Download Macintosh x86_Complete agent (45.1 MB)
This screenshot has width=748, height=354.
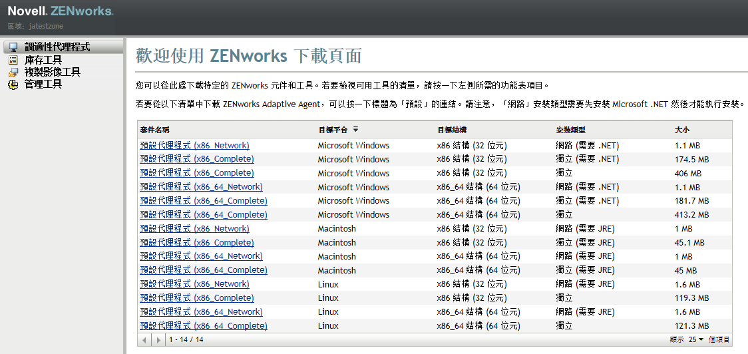pyautogui.click(x=197, y=242)
